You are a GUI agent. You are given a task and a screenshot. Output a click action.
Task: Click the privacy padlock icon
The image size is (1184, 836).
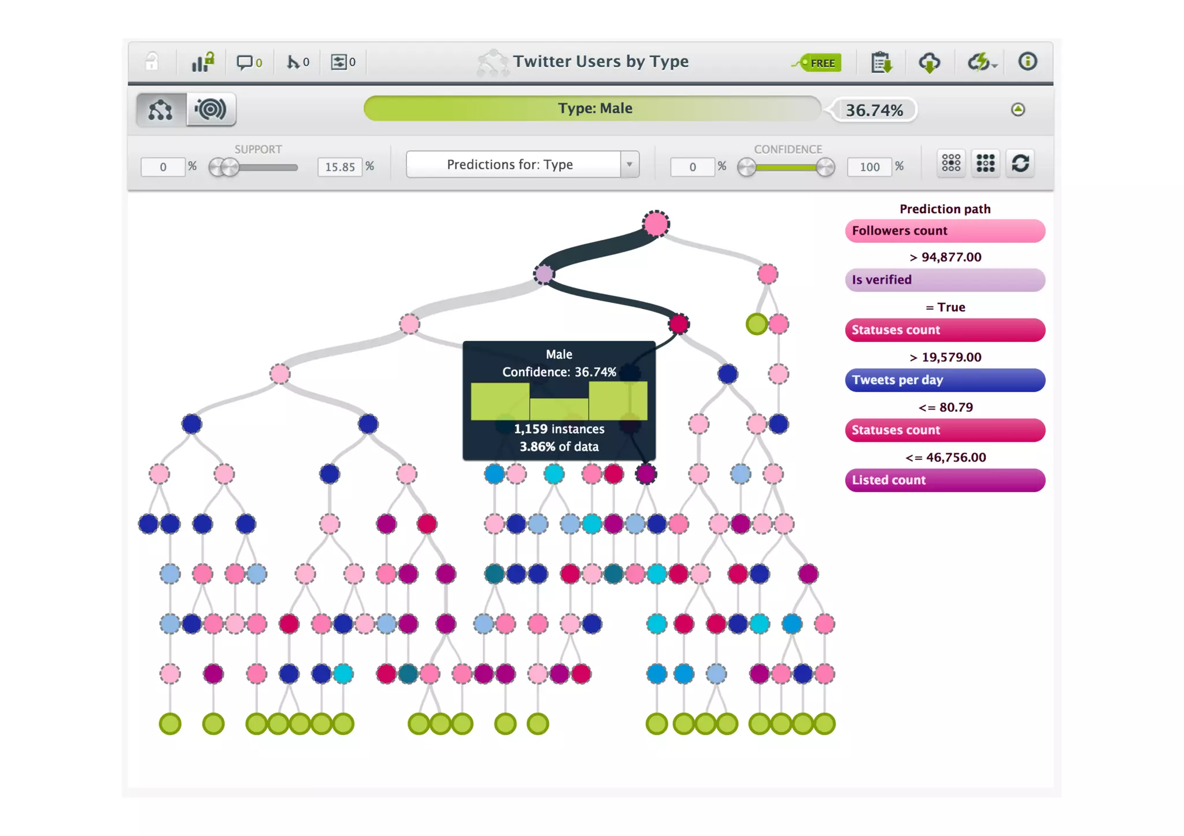point(151,62)
